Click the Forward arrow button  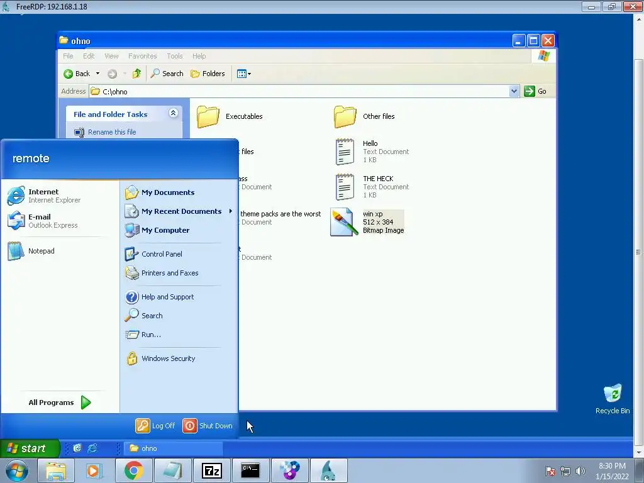112,74
